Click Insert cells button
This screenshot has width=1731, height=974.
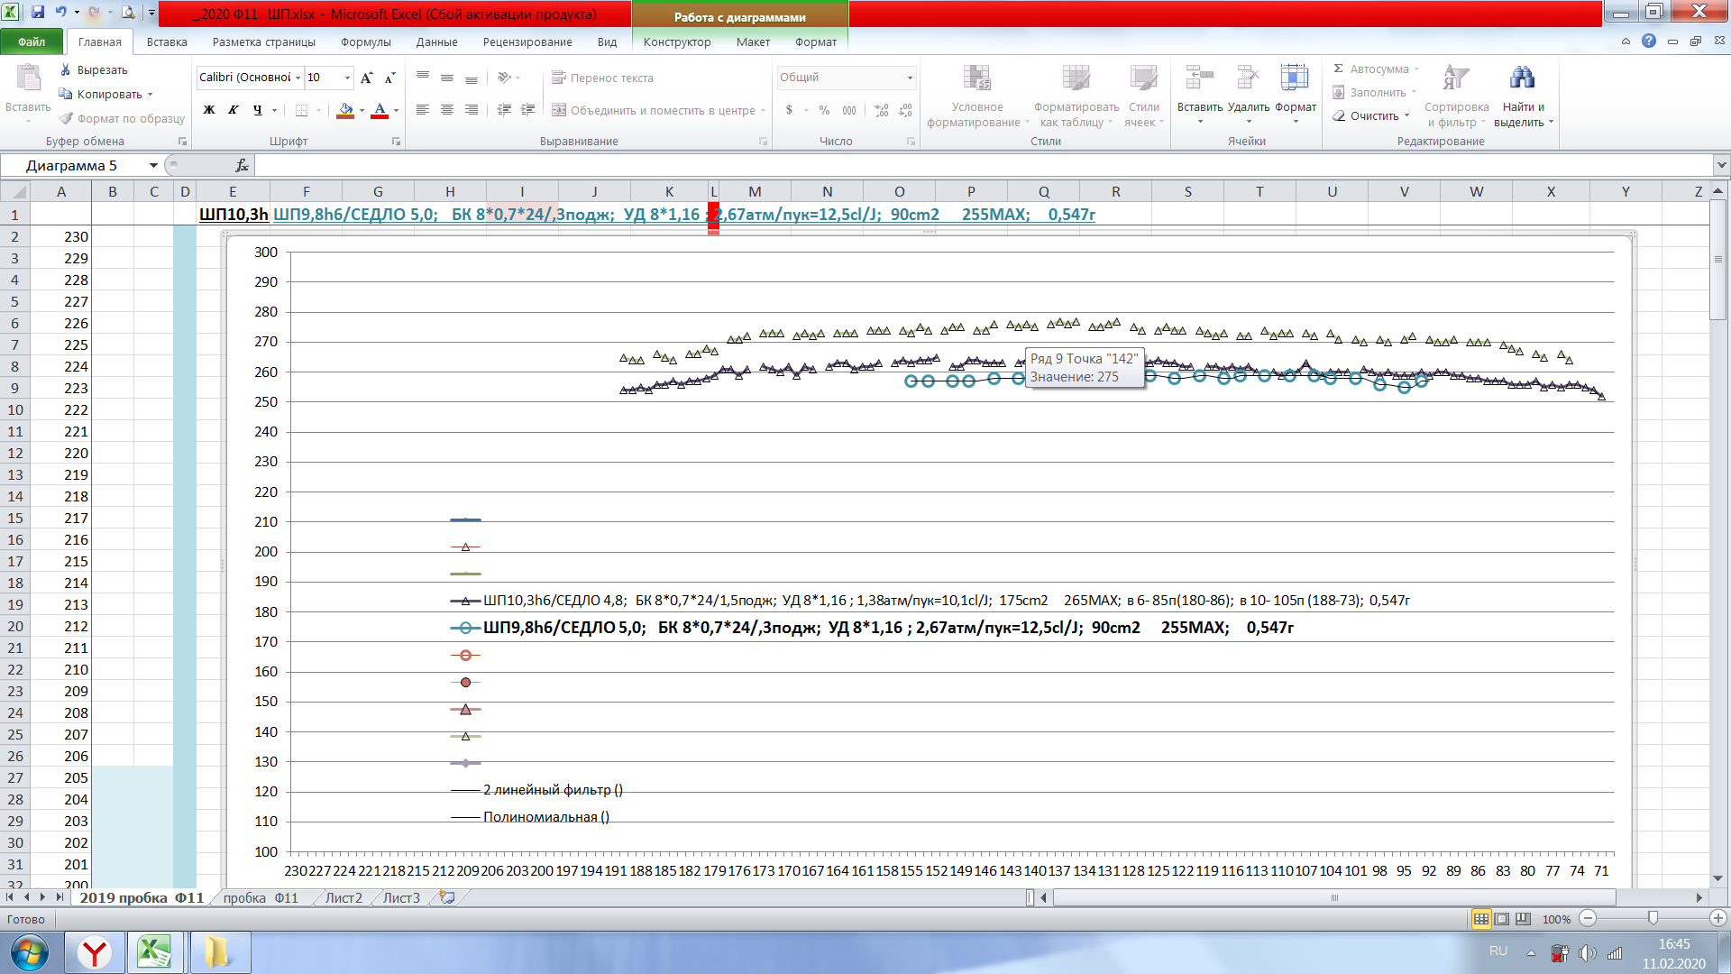tap(1200, 95)
